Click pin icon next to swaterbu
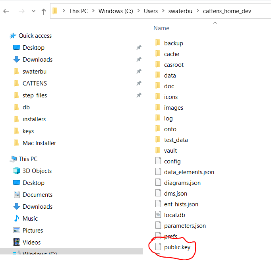This screenshot has height=260, width=271. (x=139, y=71)
